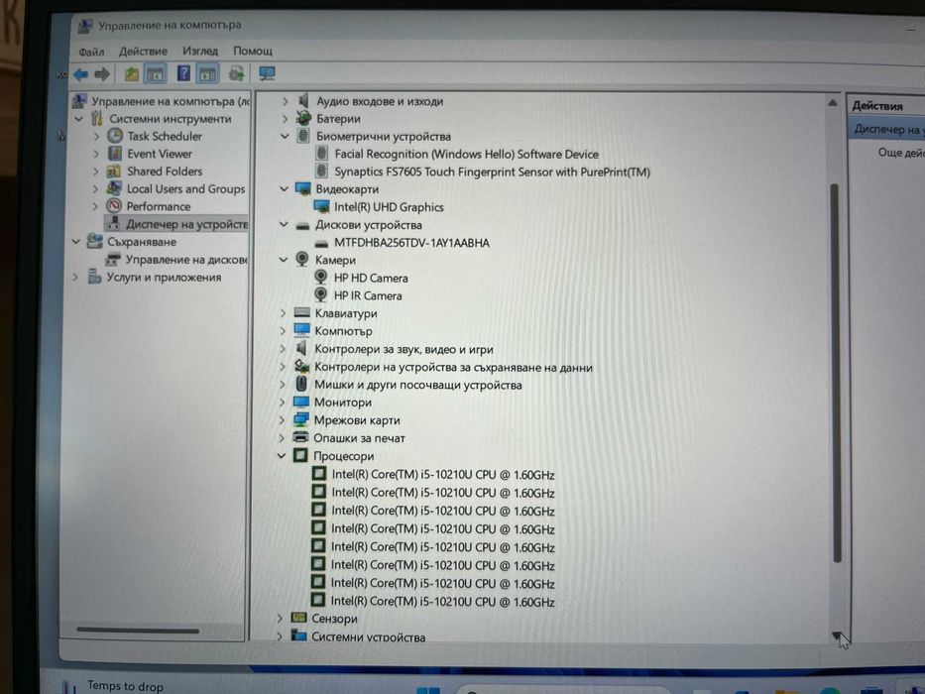
Task: Click the up-one-level folder toolbar icon
Action: pyautogui.click(x=131, y=74)
